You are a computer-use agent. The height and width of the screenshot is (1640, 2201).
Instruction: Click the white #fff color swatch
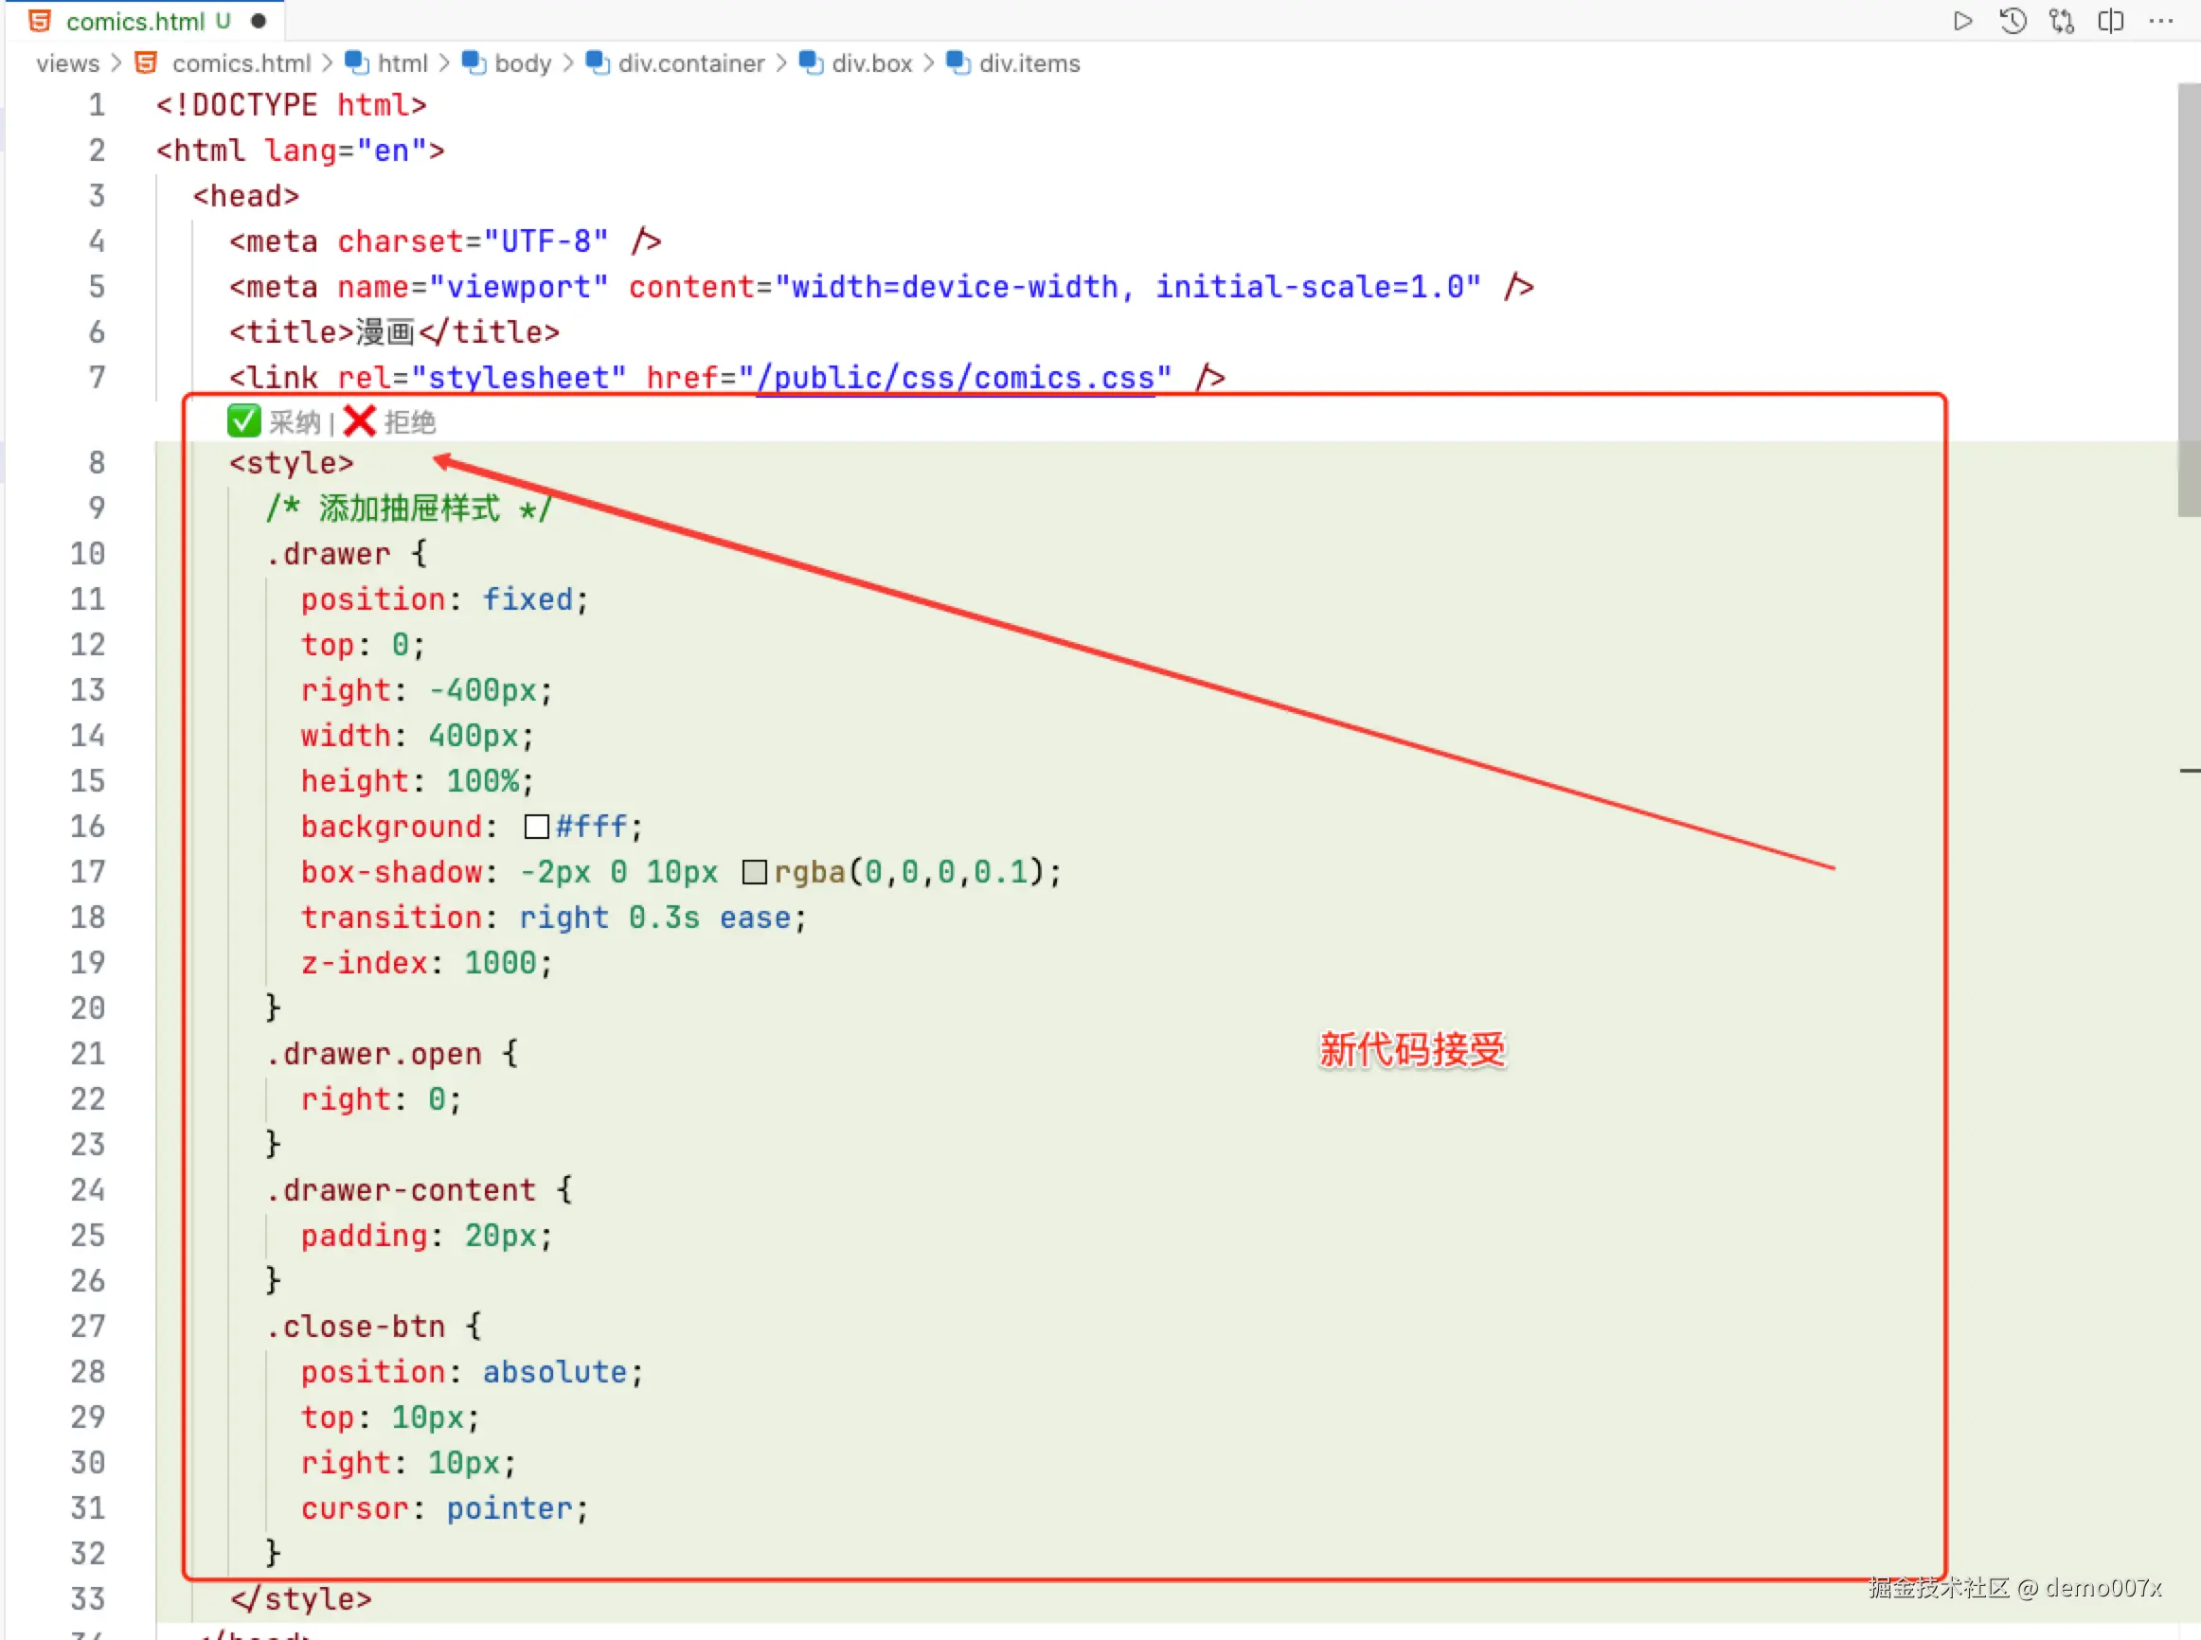[536, 825]
